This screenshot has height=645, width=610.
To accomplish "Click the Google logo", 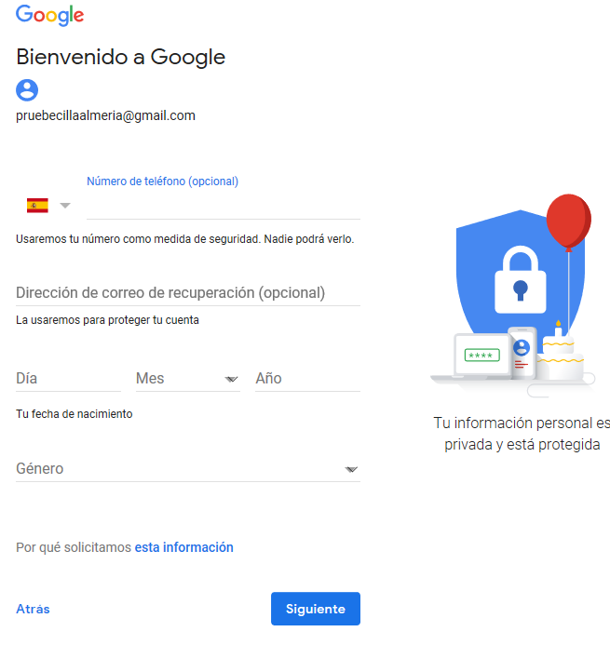I will click(50, 16).
